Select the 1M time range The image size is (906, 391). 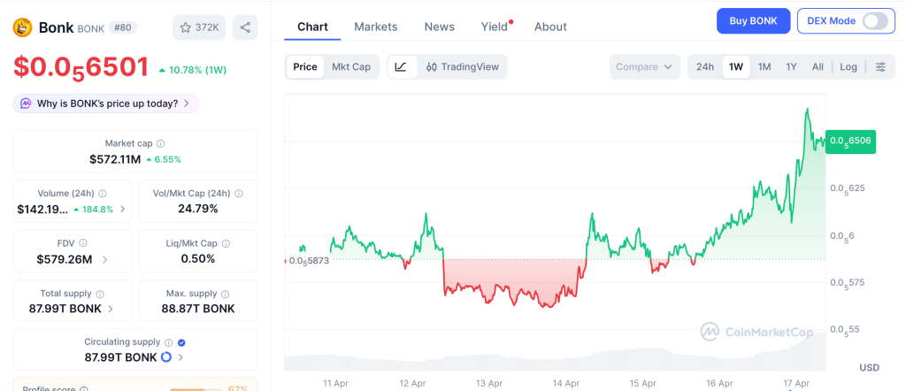(764, 67)
